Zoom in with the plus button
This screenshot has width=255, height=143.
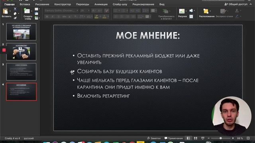[x=233, y=138]
